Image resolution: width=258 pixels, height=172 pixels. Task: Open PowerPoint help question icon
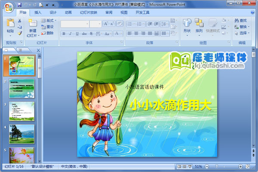tap(252, 12)
